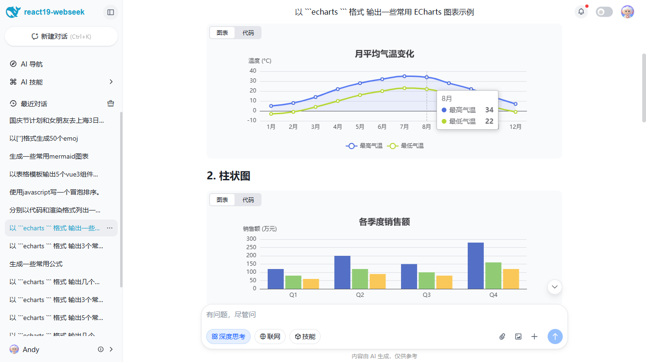Click the blue bar in Q2
The image size is (646, 362).
[x=342, y=272]
